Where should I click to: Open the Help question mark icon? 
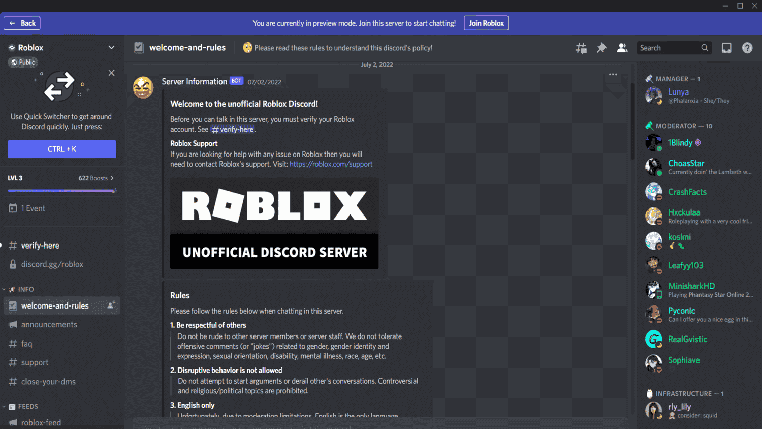click(x=747, y=48)
